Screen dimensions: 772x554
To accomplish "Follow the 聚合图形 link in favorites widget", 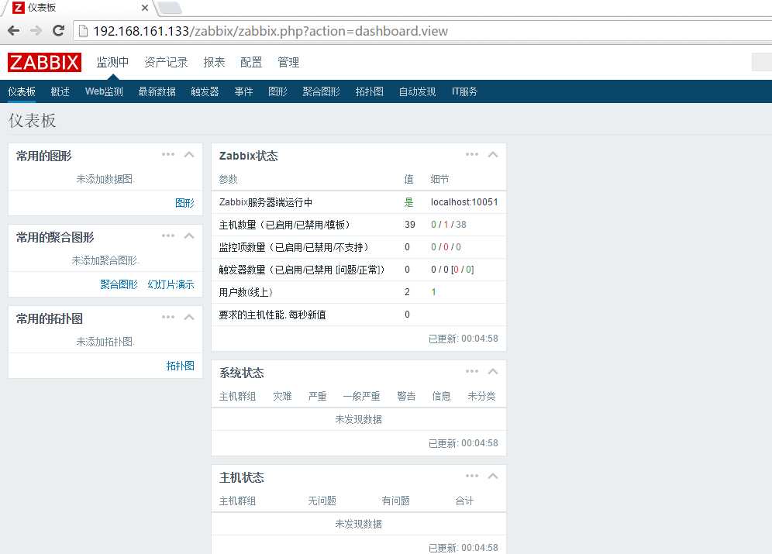I will [119, 284].
